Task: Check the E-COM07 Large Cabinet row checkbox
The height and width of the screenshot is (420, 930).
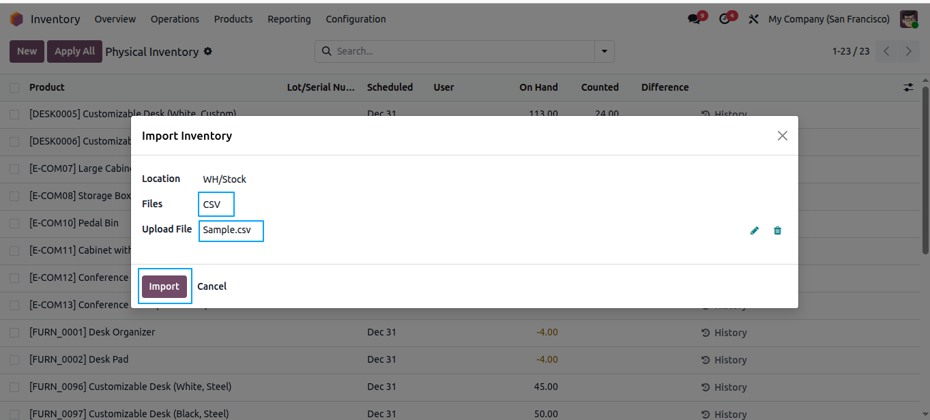Action: pyautogui.click(x=14, y=169)
